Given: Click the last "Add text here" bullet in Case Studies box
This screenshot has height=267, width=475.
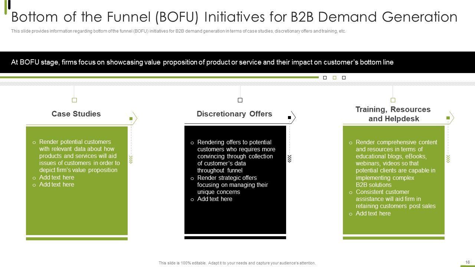Looking at the screenshot, I should (56, 185).
